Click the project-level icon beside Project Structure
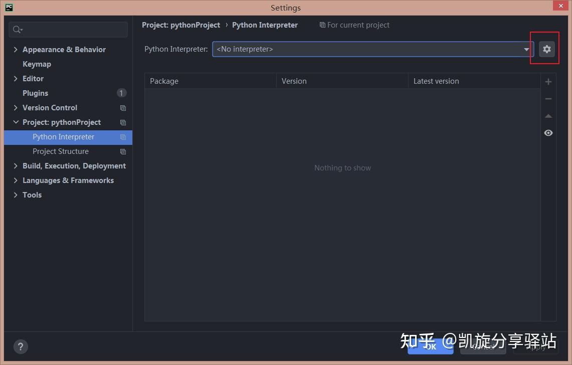This screenshot has width=572, height=365. tap(123, 151)
